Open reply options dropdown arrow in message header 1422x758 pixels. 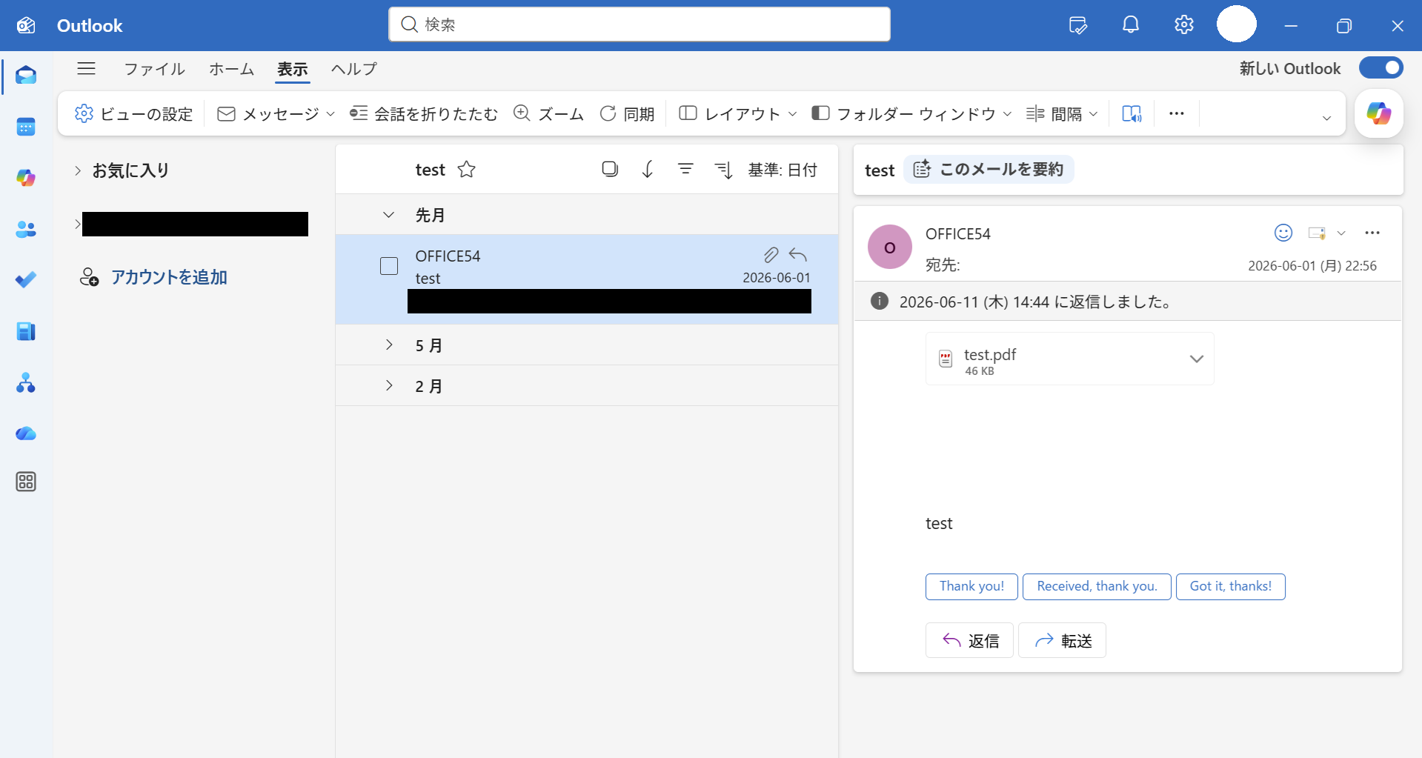[x=1341, y=233]
